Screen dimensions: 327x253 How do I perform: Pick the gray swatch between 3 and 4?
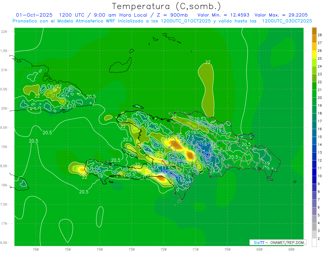point(314,227)
